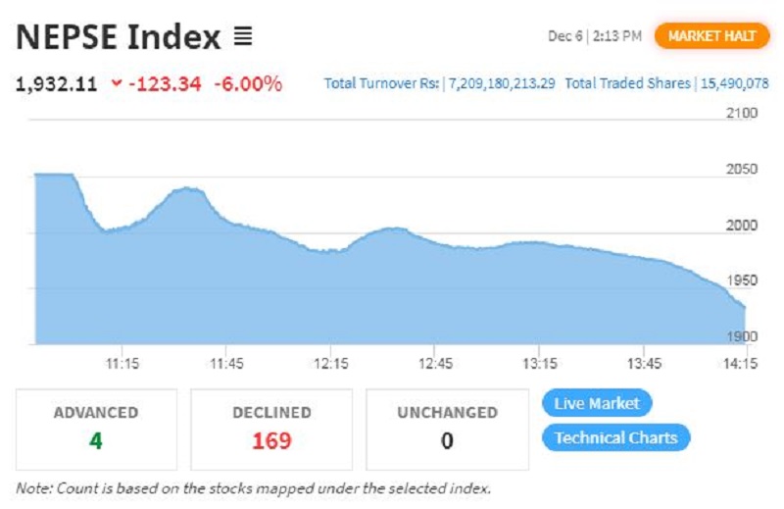This screenshot has width=784, height=509.
Task: Select the DECLINED stocks count box
Action: click(x=271, y=429)
